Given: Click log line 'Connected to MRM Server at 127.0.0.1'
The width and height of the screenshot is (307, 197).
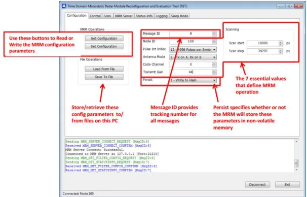Looking at the screenshot, I should (112, 154).
